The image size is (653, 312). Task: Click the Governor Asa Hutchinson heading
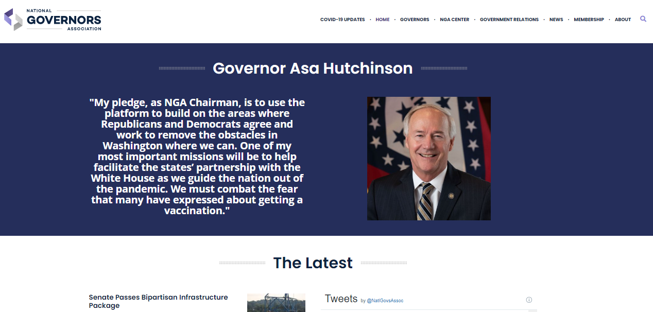[x=313, y=68]
